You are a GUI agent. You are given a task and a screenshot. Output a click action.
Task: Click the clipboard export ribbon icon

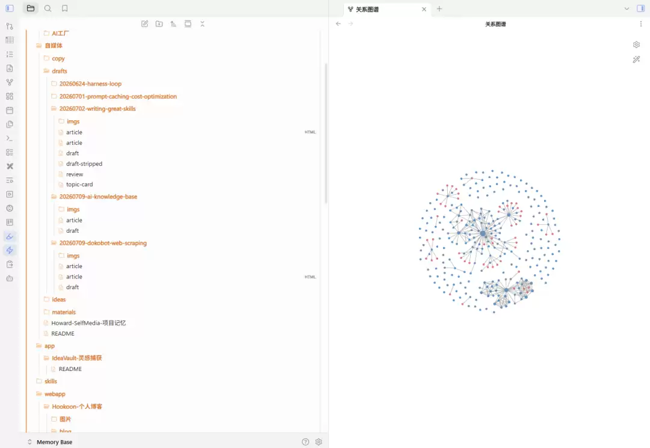click(x=10, y=264)
